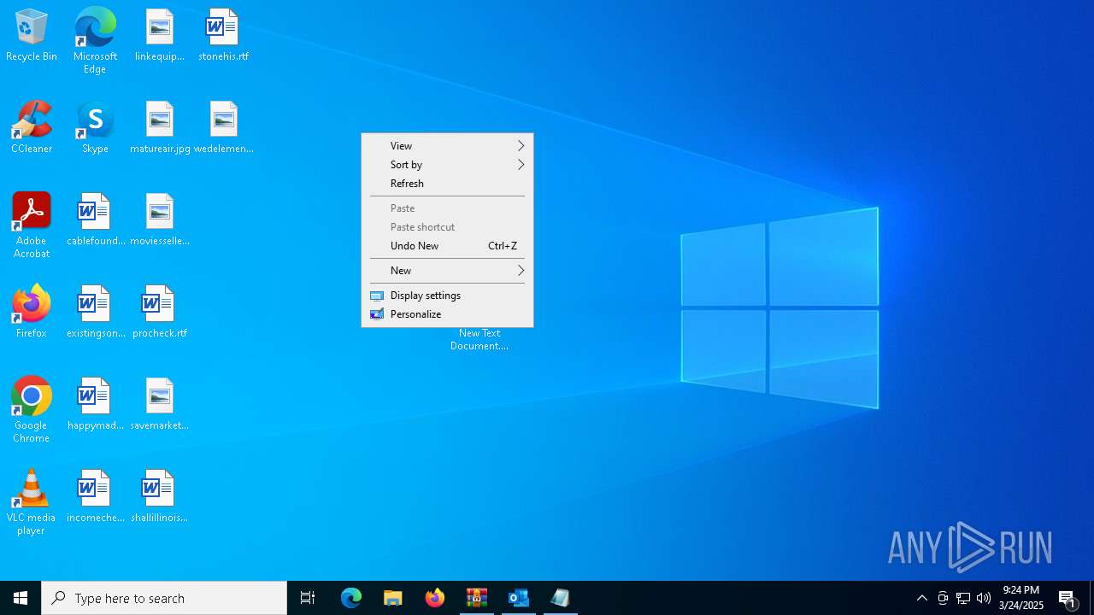Screen dimensions: 1094x615
Task: Show hidden system tray icons
Action: tap(922, 598)
